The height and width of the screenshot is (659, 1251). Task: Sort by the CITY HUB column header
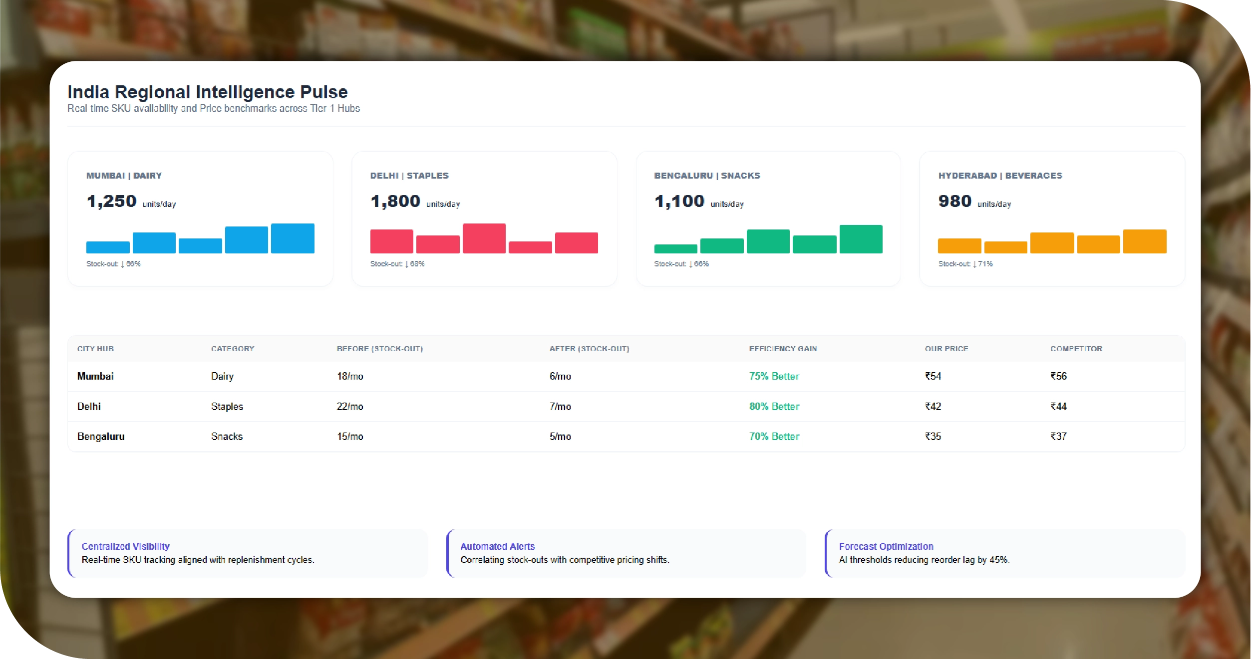tap(95, 349)
